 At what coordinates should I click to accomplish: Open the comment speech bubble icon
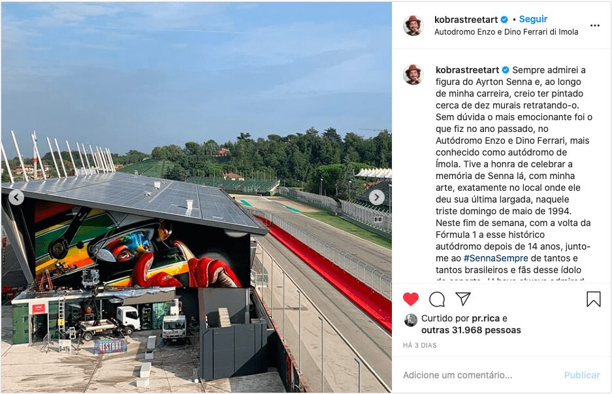[437, 299]
